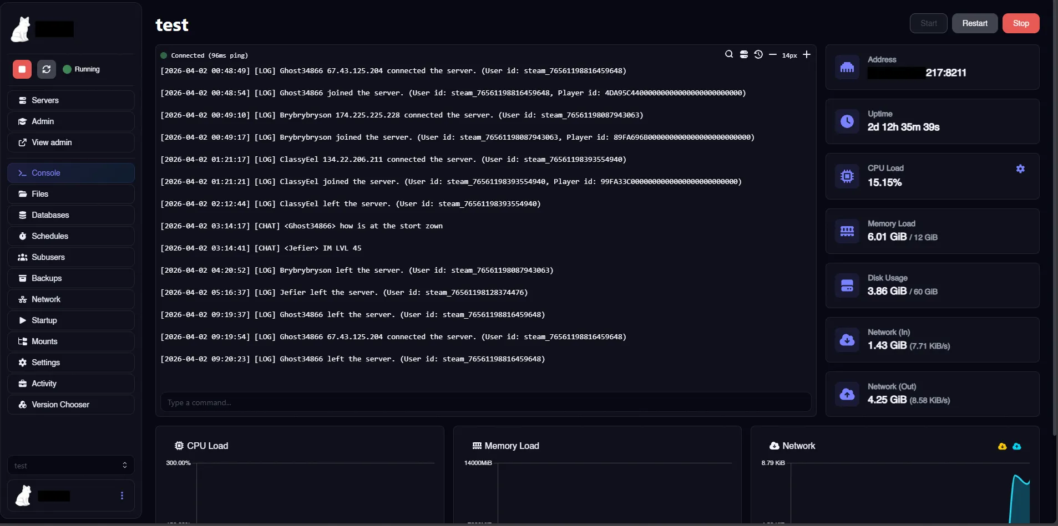The width and height of the screenshot is (1058, 526).
Task: Increase console font size with plus icon
Action: [x=807, y=54]
